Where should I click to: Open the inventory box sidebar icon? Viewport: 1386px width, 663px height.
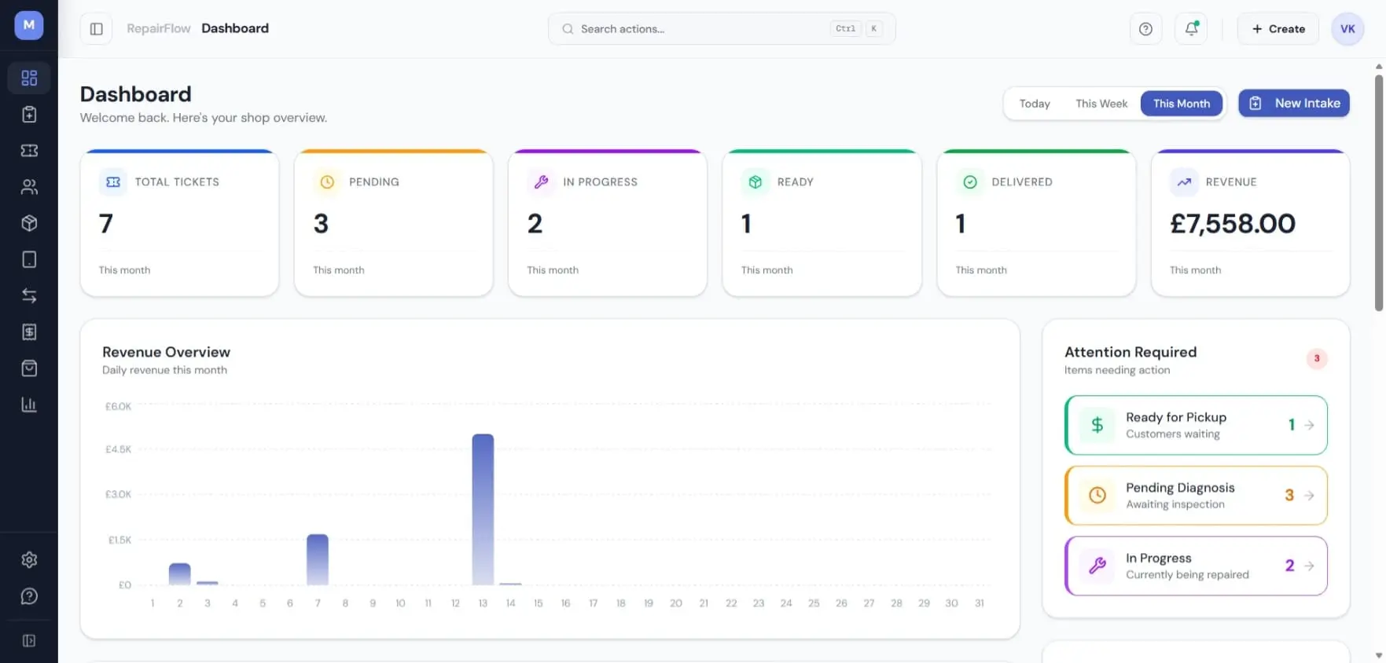click(x=29, y=223)
